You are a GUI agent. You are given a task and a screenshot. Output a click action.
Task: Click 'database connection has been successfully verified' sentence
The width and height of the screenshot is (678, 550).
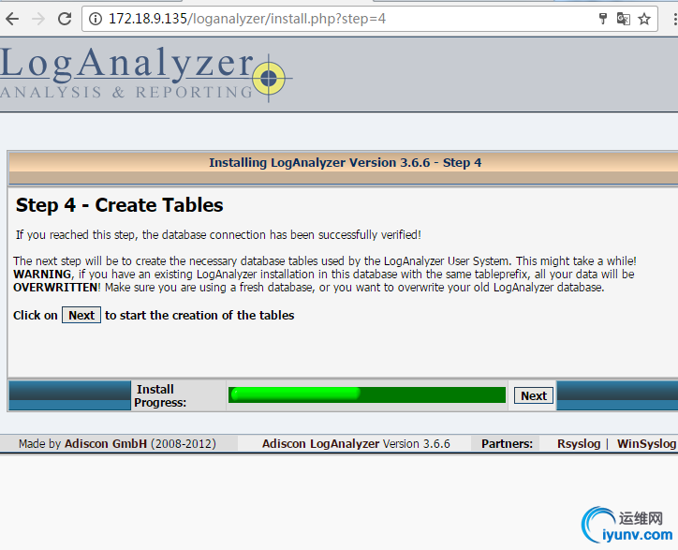pyautogui.click(x=218, y=234)
